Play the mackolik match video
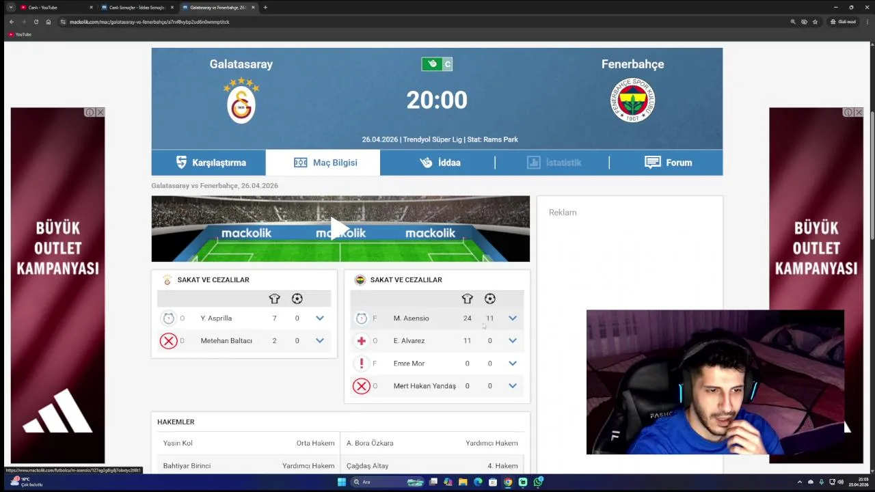Screen dimensions: 875x492 tap(340, 229)
